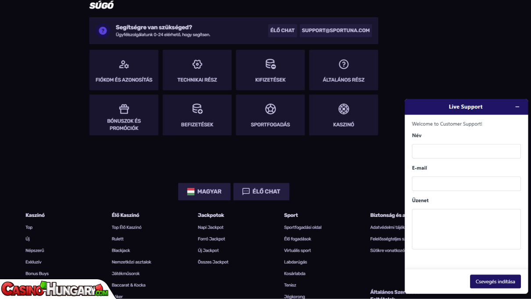The width and height of the screenshot is (531, 299).
Task: Open Virtuális sport link
Action: tap(298, 250)
